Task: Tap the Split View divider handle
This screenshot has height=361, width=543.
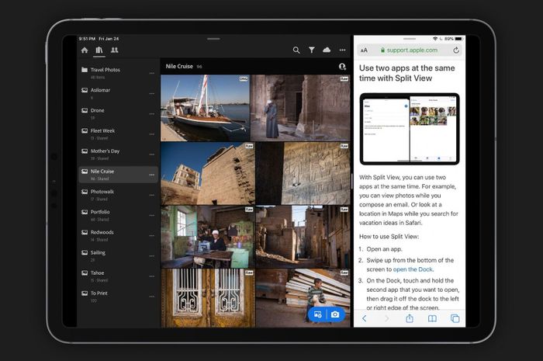Action: [x=352, y=181]
